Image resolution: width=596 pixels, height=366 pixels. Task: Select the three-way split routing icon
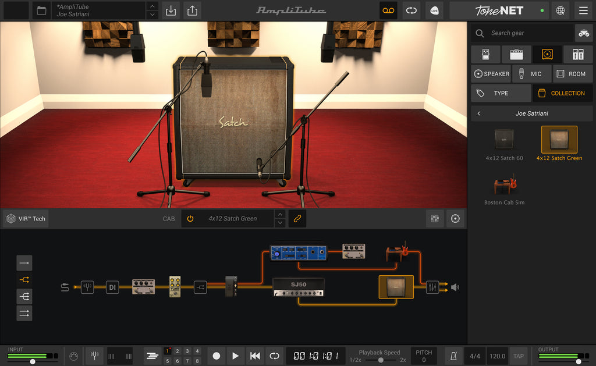24,296
